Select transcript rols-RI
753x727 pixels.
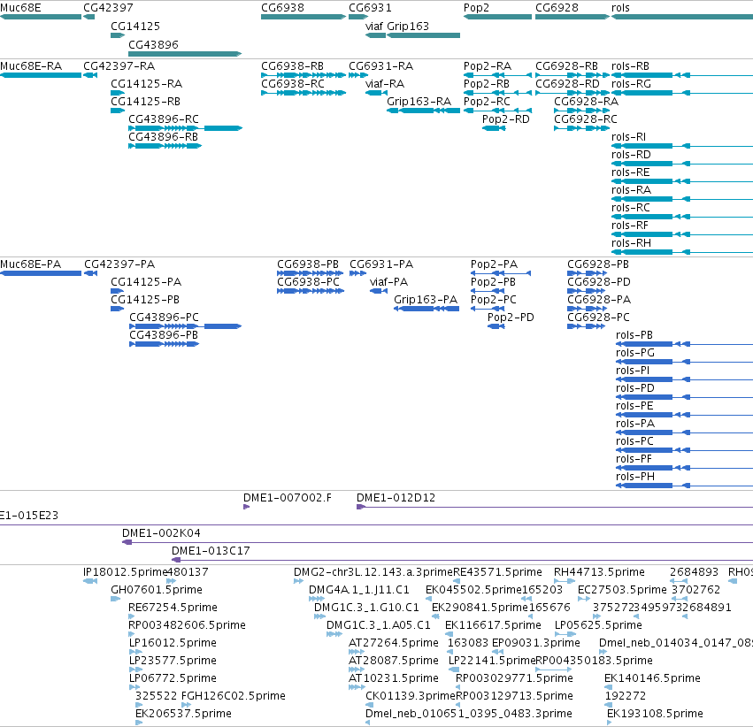click(628, 137)
